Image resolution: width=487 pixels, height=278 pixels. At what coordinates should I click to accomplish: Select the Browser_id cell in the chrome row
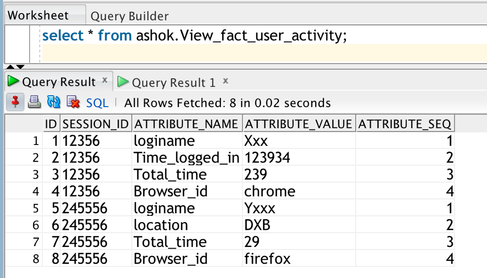pyautogui.click(x=187, y=191)
